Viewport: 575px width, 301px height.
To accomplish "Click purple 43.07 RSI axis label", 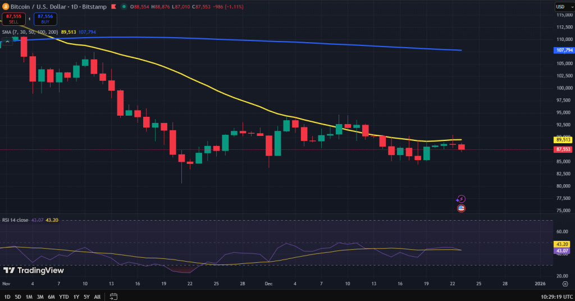I will 562,251.
